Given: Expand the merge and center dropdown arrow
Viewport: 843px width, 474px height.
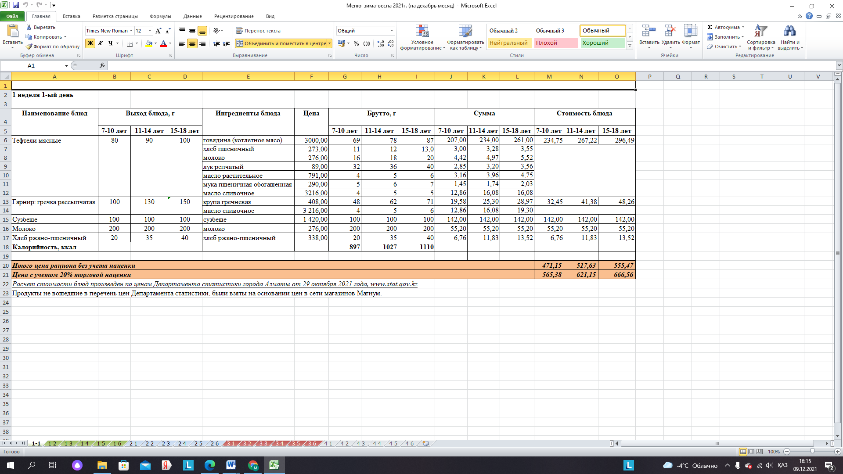Looking at the screenshot, I should [330, 43].
